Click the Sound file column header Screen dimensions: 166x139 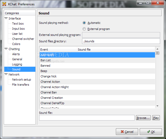116,50
